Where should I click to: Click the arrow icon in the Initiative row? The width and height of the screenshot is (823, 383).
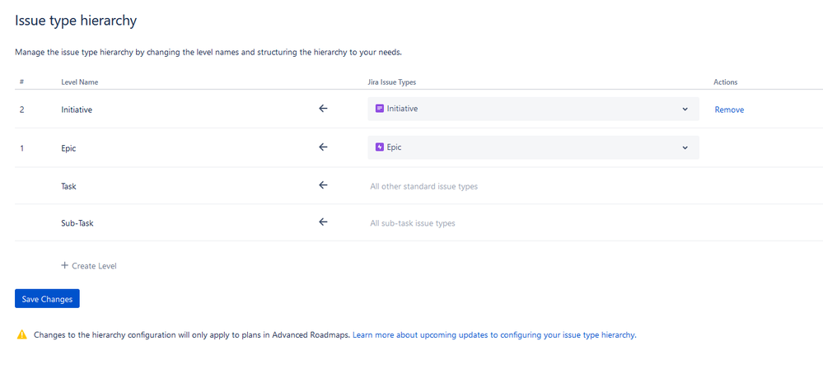coord(323,109)
